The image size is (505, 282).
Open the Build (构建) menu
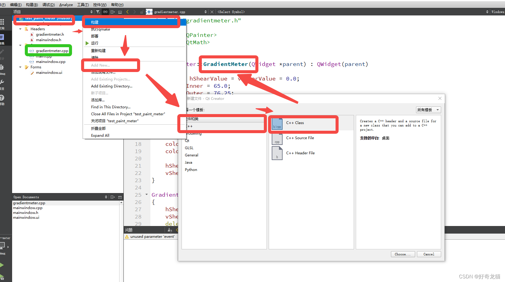point(32,5)
